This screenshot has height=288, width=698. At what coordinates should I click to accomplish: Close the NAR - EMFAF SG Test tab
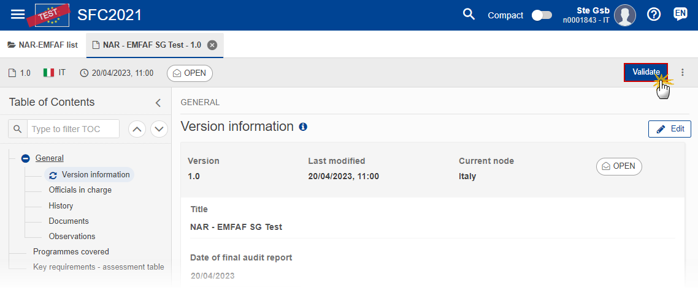(x=212, y=45)
